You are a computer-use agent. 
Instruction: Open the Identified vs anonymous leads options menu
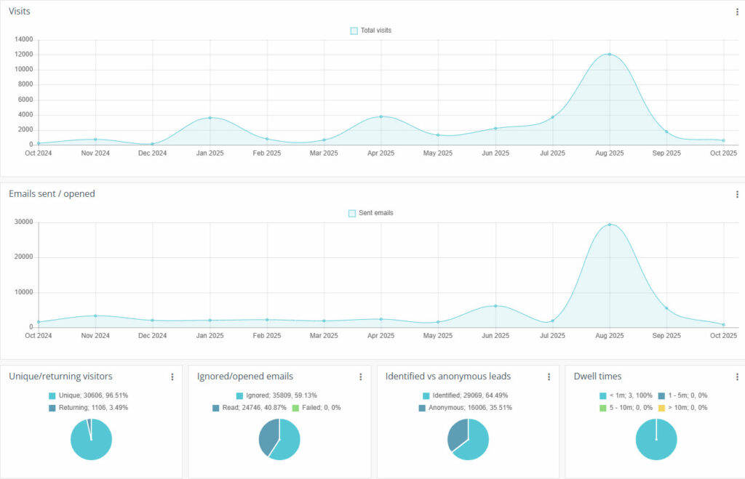pyautogui.click(x=549, y=377)
